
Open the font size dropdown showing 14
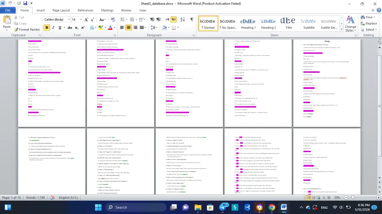pos(81,19)
